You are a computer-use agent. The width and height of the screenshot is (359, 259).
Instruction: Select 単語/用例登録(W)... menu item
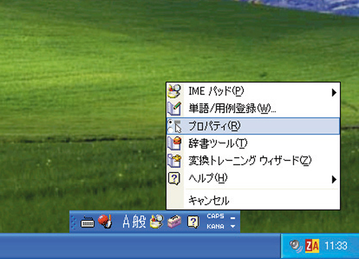point(253,109)
